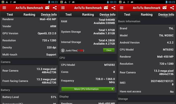Open the hamburger menu on the middle screen

coord(63,8)
